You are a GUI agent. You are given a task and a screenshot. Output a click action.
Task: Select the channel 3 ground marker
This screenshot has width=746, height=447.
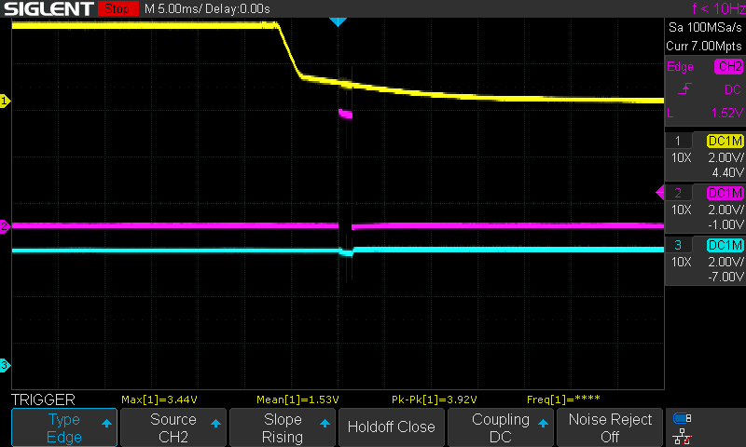(5, 365)
